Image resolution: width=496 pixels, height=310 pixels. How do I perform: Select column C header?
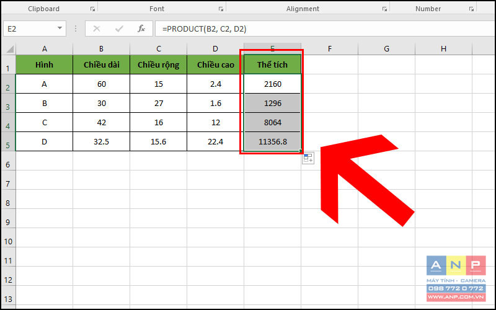point(159,49)
